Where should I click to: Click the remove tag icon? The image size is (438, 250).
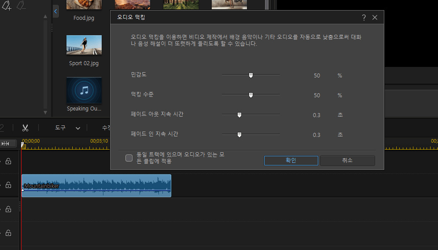21,5
